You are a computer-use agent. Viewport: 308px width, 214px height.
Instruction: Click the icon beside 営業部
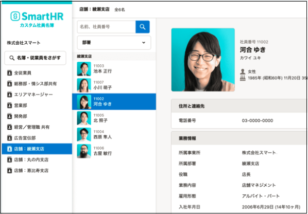pyautogui.click(x=9, y=105)
